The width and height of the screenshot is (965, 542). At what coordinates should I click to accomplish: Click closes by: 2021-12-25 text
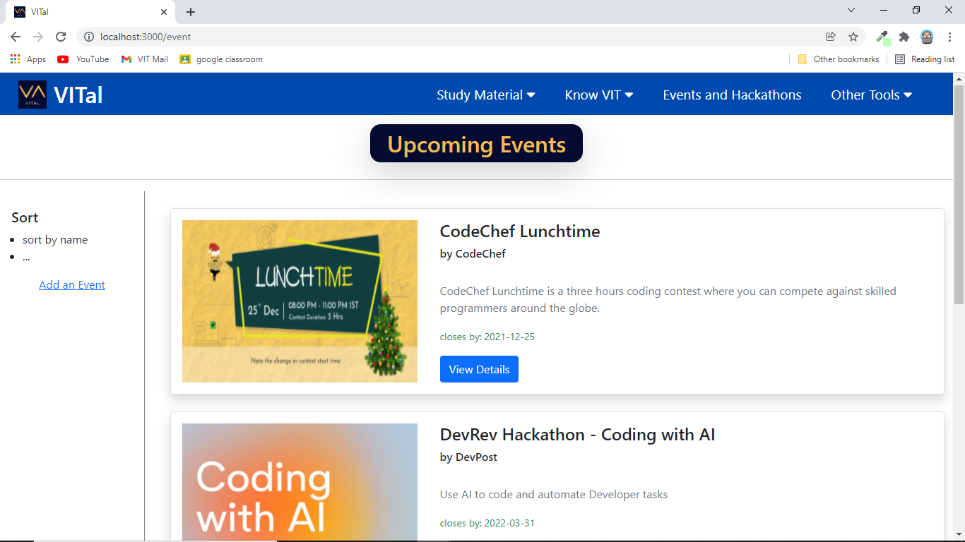pyautogui.click(x=487, y=337)
